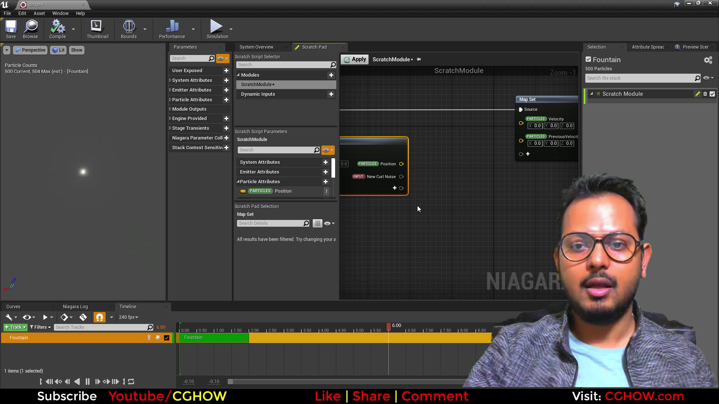Image resolution: width=719 pixels, height=404 pixels.
Task: Switch to the Scratch Pad tab
Action: click(x=315, y=47)
